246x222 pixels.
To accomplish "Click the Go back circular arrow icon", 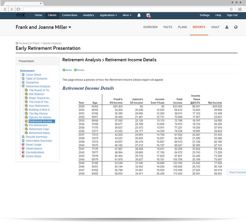I will [x=17, y=43].
